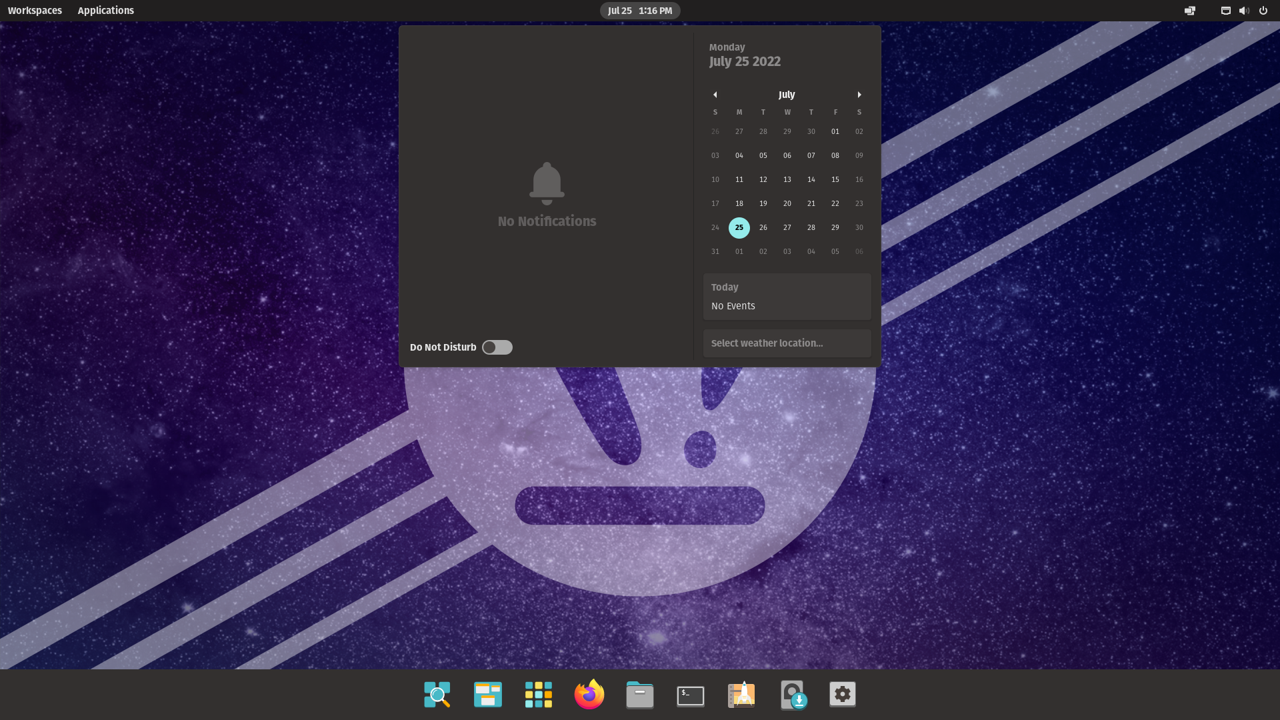Image resolution: width=1280 pixels, height=720 pixels.
Task: Click the Today No Events panel
Action: pyautogui.click(x=787, y=297)
